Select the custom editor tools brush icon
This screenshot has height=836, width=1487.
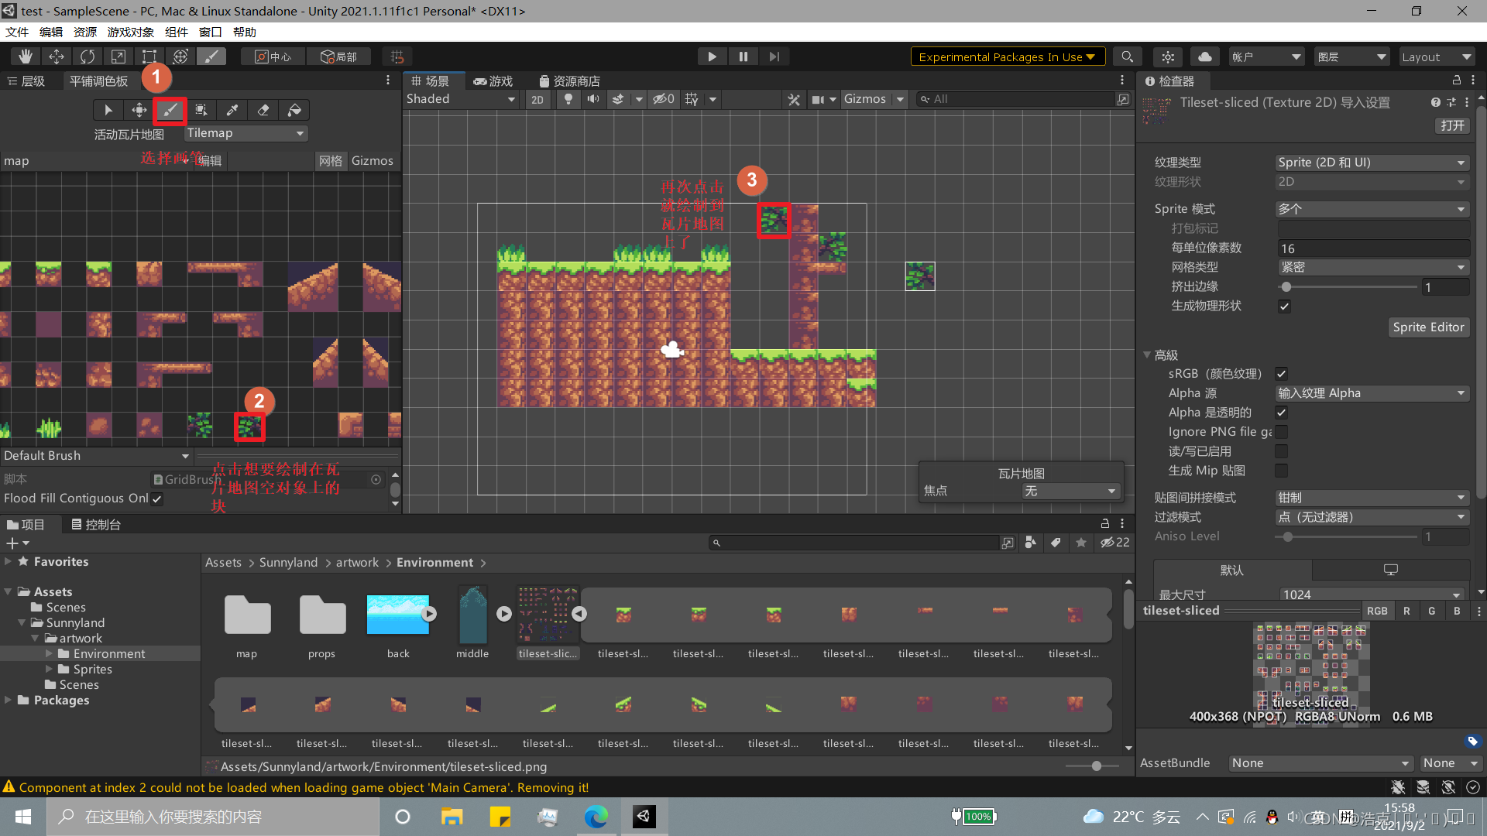click(211, 57)
